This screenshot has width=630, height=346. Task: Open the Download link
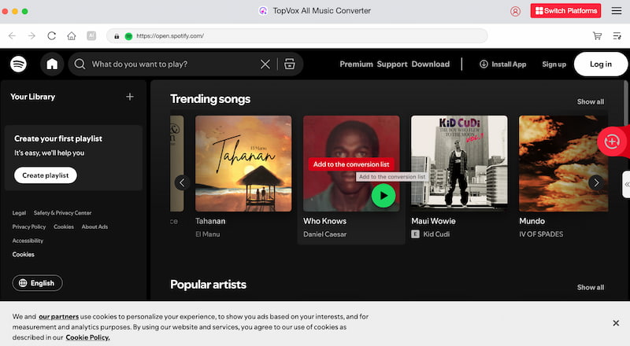click(430, 64)
